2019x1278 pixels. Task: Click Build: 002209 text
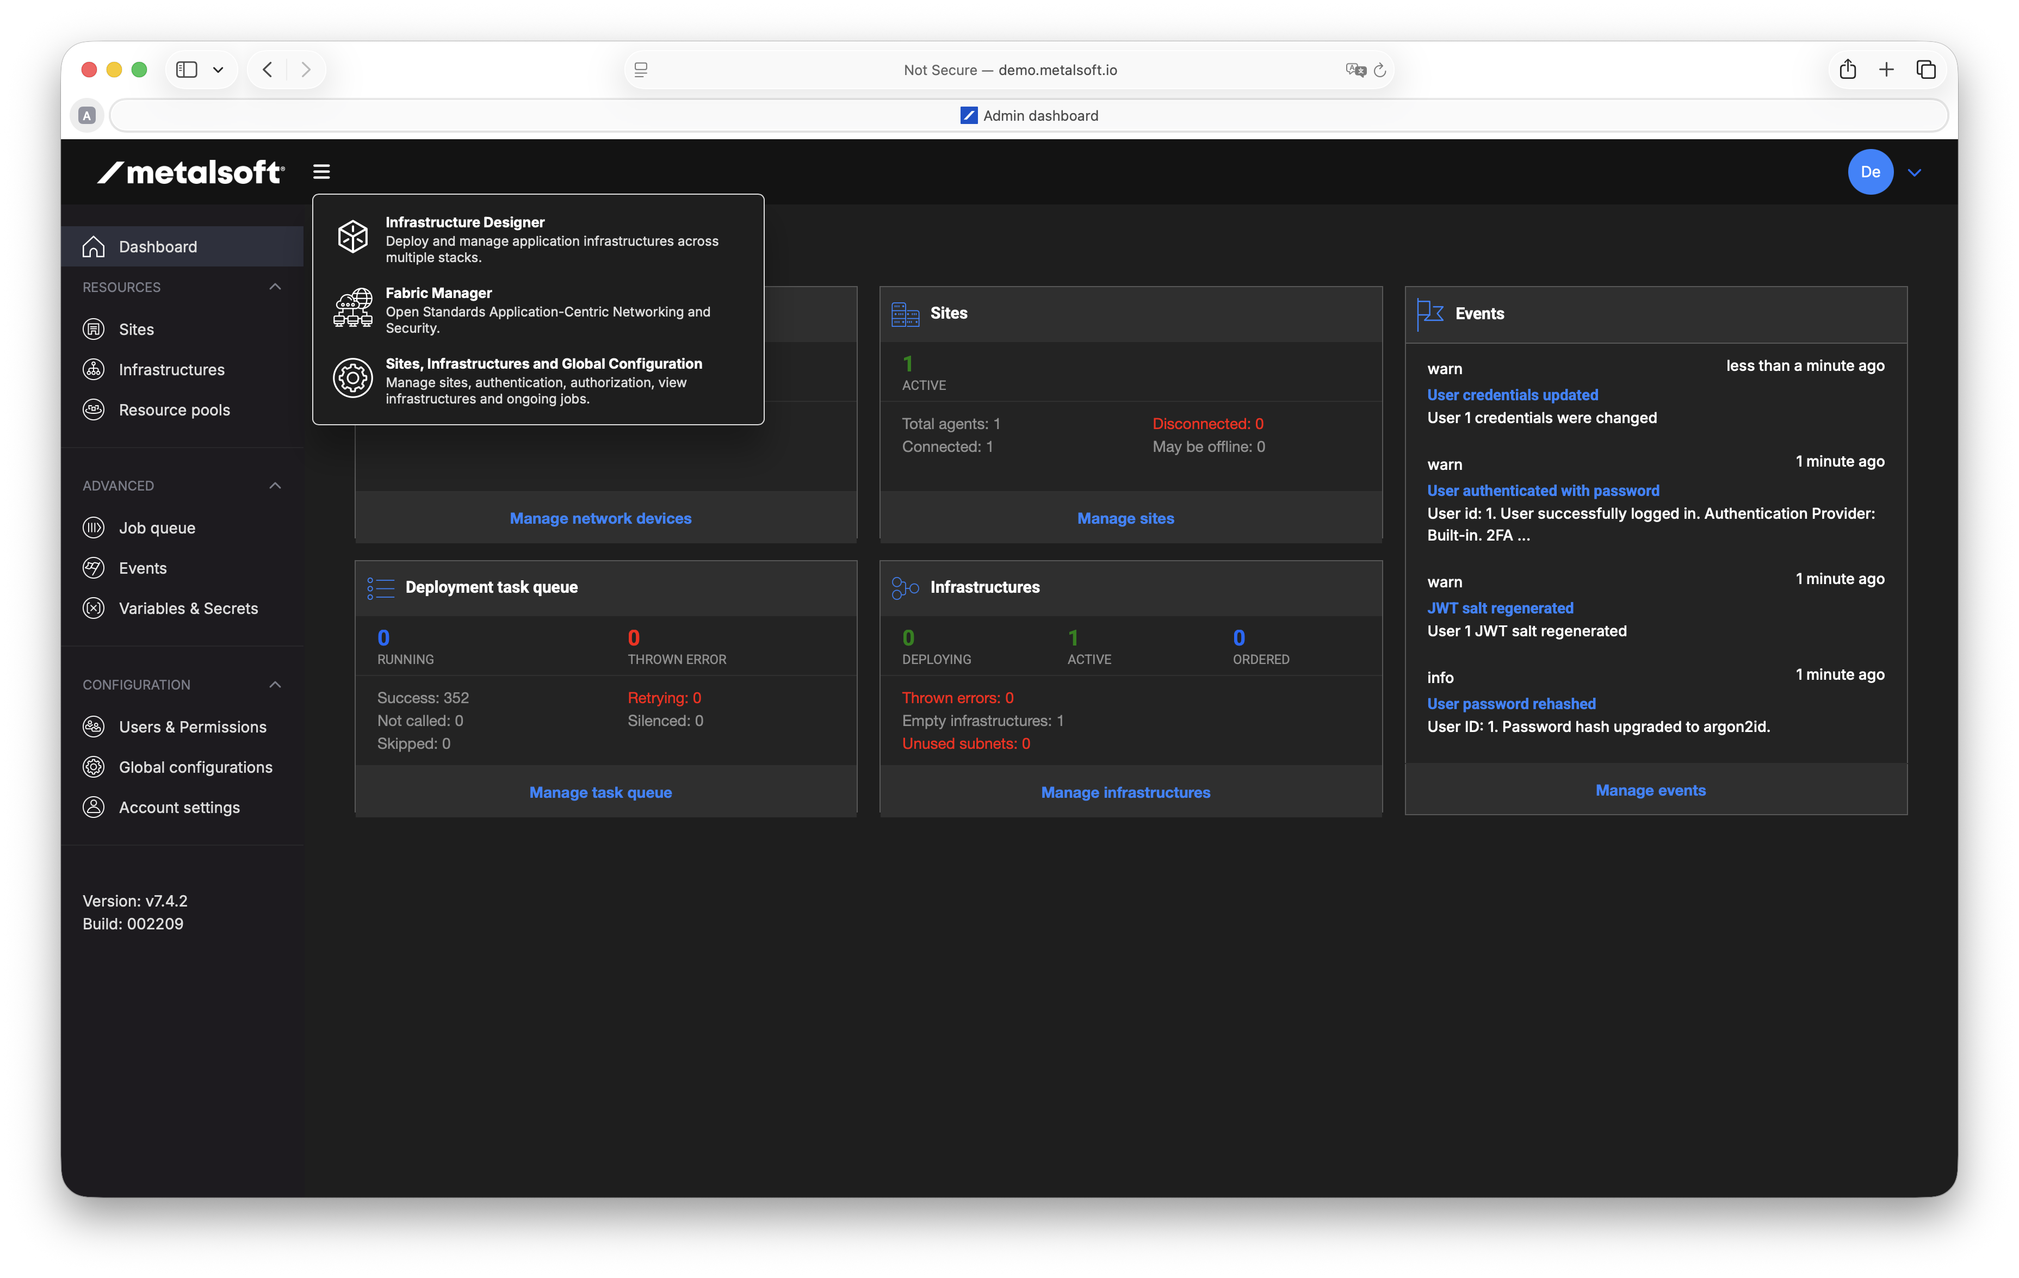tap(133, 923)
